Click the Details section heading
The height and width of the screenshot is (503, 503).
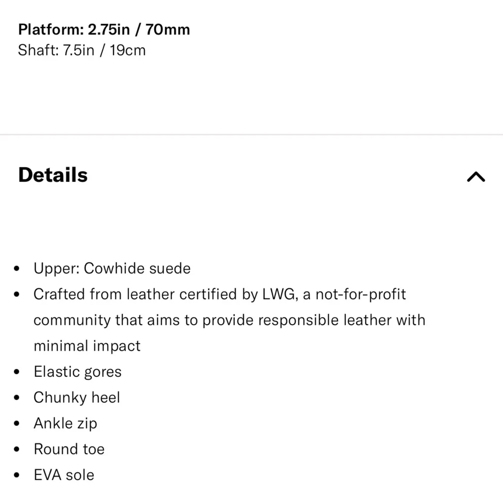53,175
